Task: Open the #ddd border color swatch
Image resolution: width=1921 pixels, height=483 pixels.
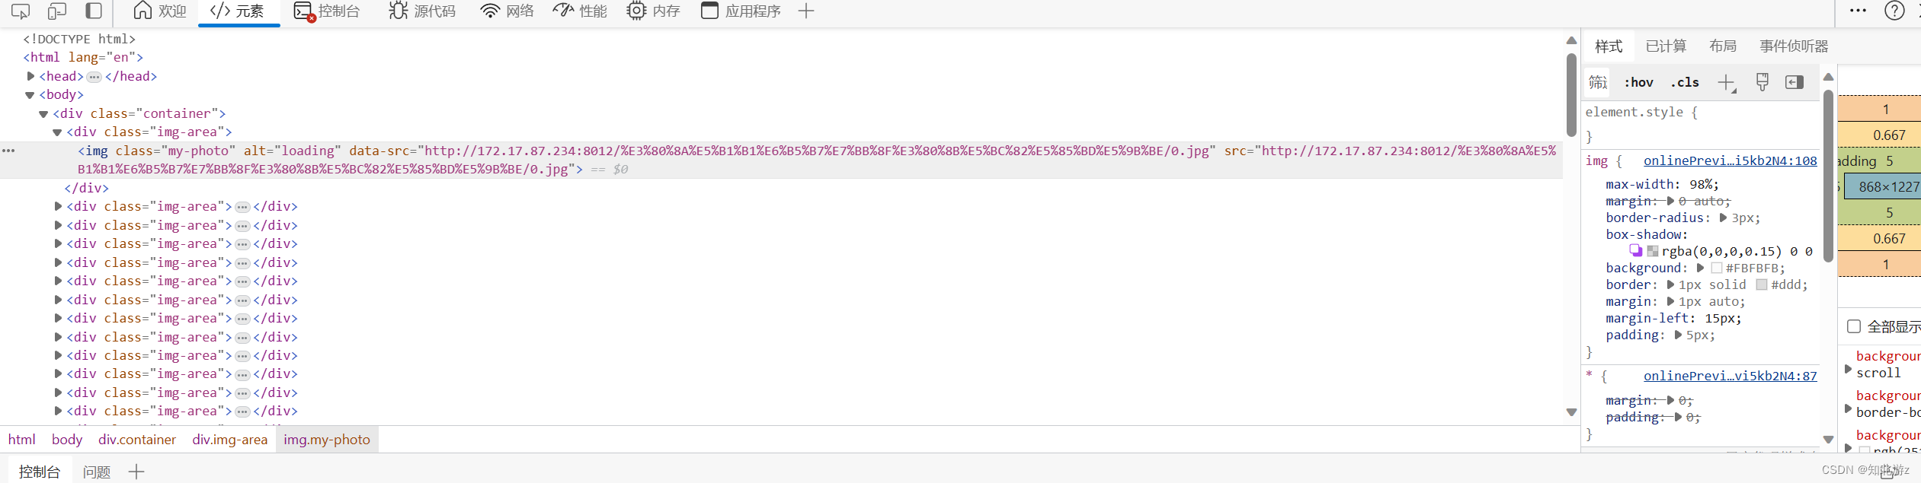Action: click(x=1762, y=284)
